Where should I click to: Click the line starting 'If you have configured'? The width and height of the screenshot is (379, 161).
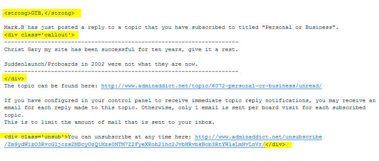(190, 100)
